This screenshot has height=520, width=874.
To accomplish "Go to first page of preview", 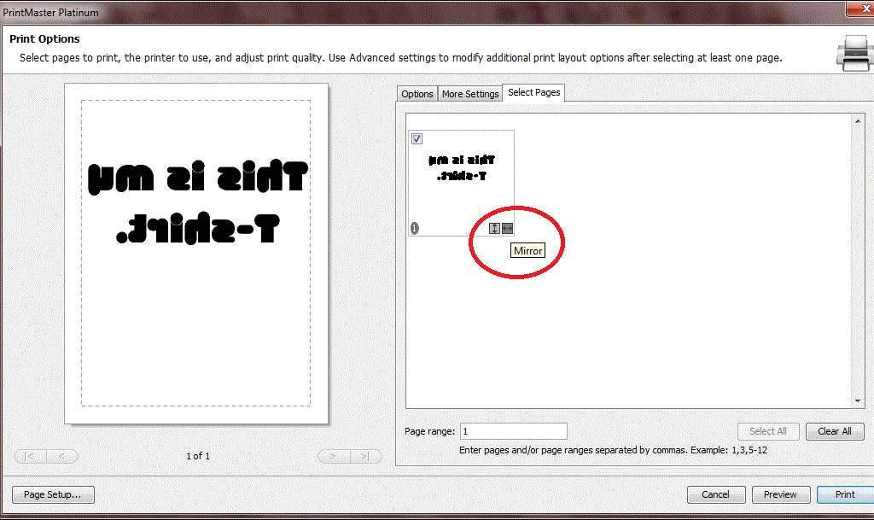I will click(30, 456).
